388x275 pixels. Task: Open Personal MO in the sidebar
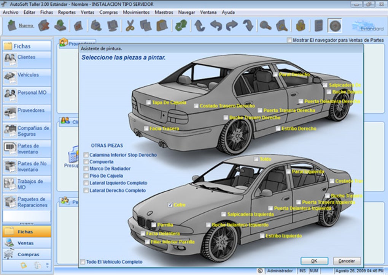[x=27, y=95]
